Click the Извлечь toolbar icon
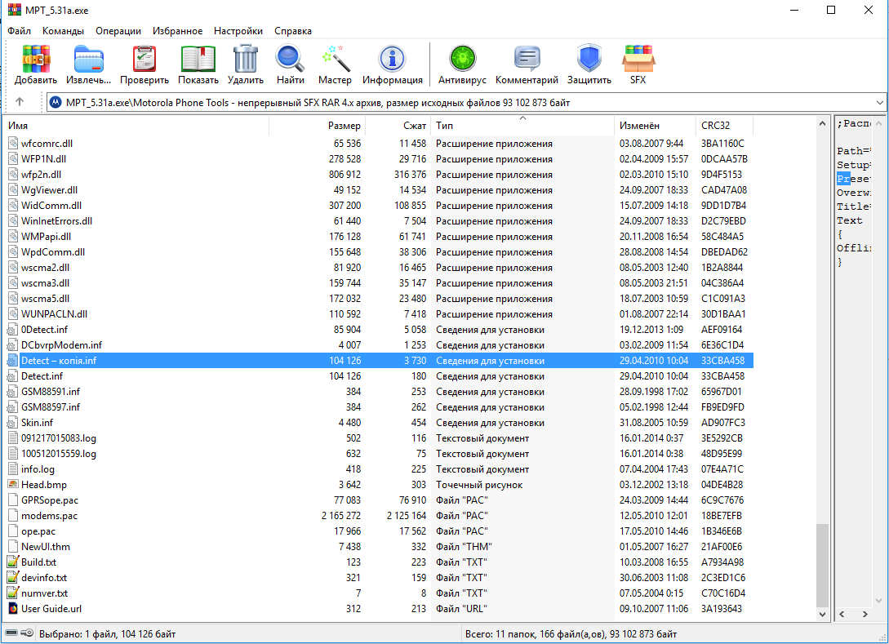 click(88, 59)
